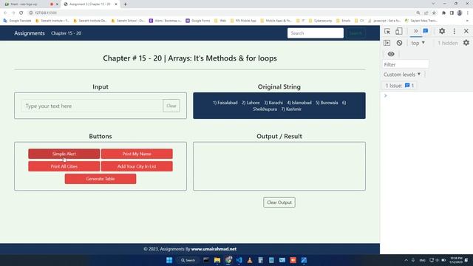Open the Windows Start menu
This screenshot has height=266, width=473.
[169, 260]
